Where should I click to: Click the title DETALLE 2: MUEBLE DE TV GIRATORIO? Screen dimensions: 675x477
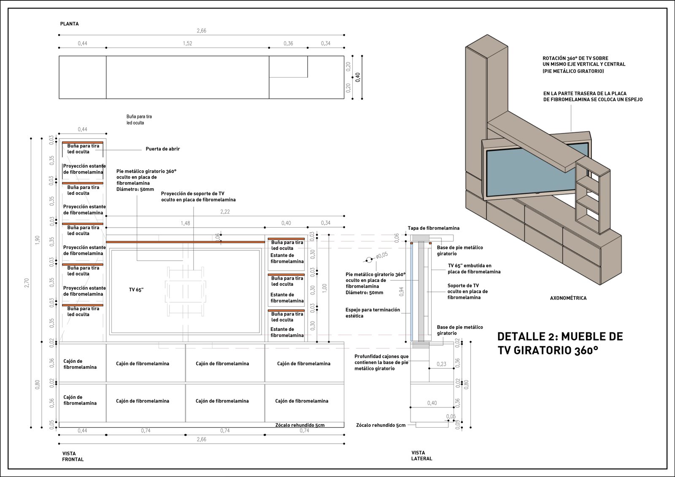coord(560,343)
